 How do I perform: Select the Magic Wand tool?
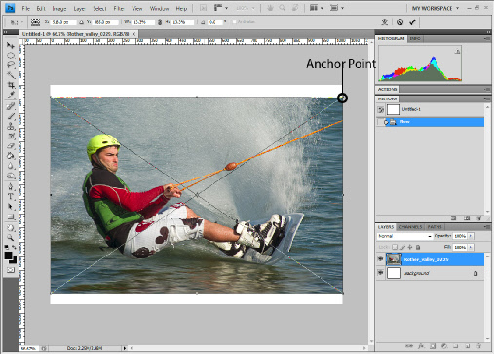(x=11, y=75)
